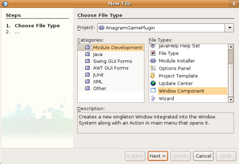Screen dimensions: 239x164
Task: Choose the Swing GUI Forms category
Action: [112, 61]
